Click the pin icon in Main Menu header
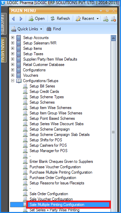The height and width of the screenshot is (213, 121). (x=107, y=11)
